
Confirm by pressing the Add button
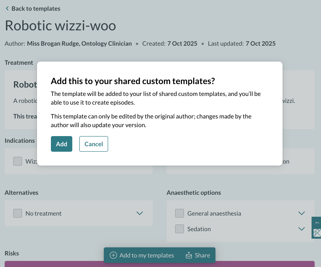tap(61, 144)
